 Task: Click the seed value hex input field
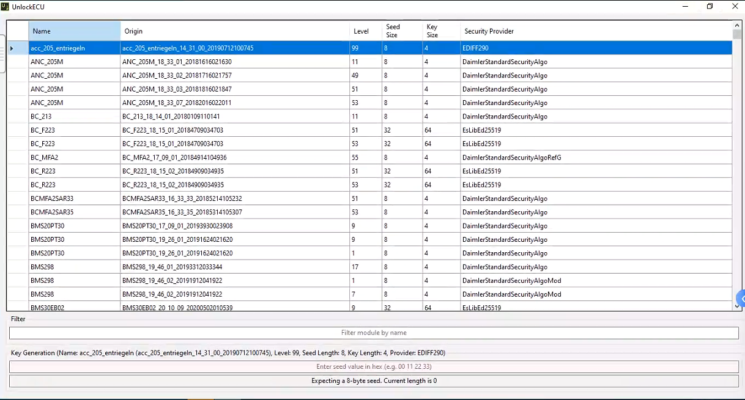tap(374, 366)
